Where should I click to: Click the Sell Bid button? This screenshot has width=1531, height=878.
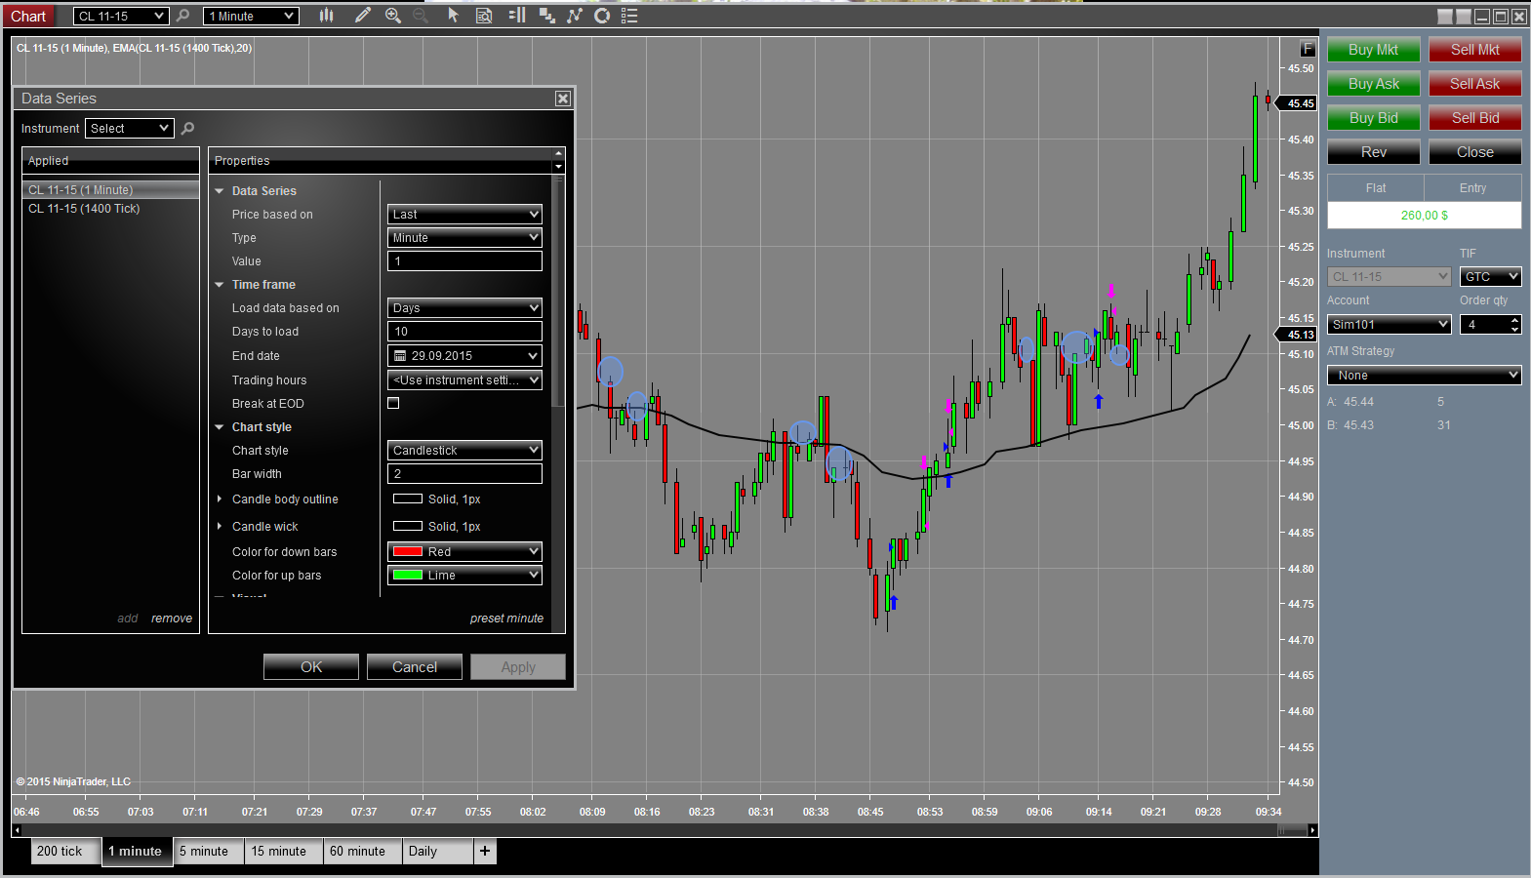(1474, 118)
